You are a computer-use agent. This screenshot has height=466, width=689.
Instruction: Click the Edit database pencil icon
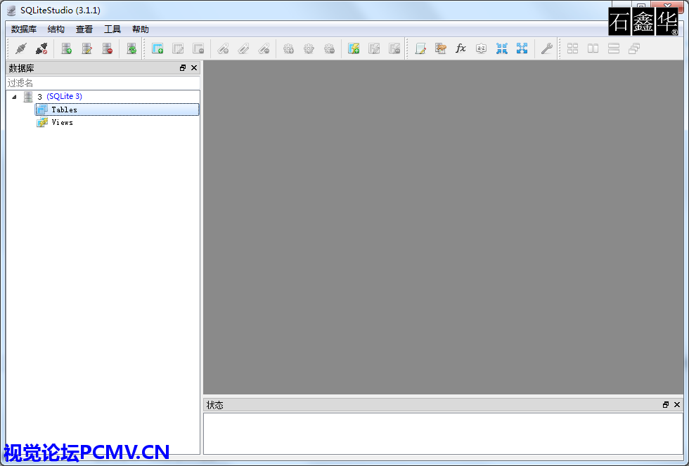pyautogui.click(x=86, y=48)
